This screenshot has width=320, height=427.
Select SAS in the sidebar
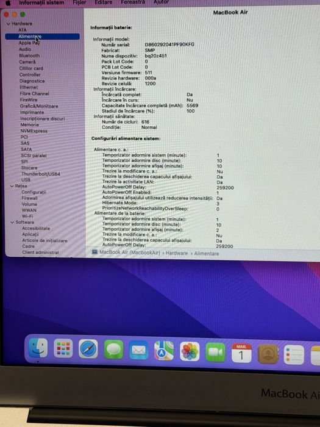25,143
